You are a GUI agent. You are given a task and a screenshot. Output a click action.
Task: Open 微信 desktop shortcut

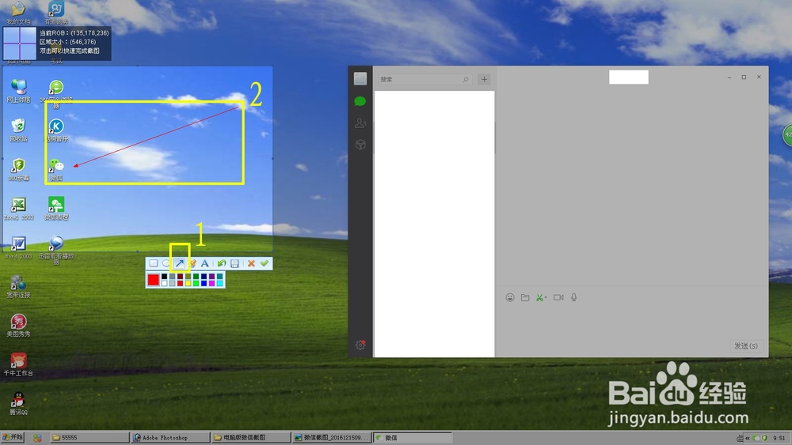point(56,169)
